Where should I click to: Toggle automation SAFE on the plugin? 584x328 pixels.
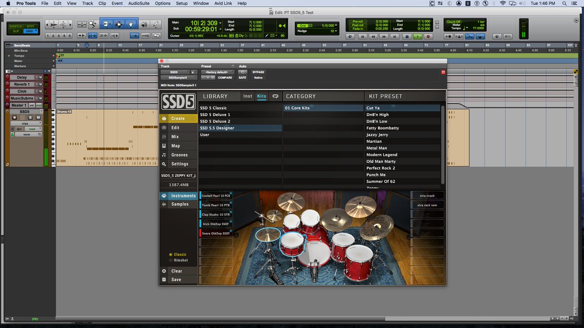pyautogui.click(x=242, y=77)
